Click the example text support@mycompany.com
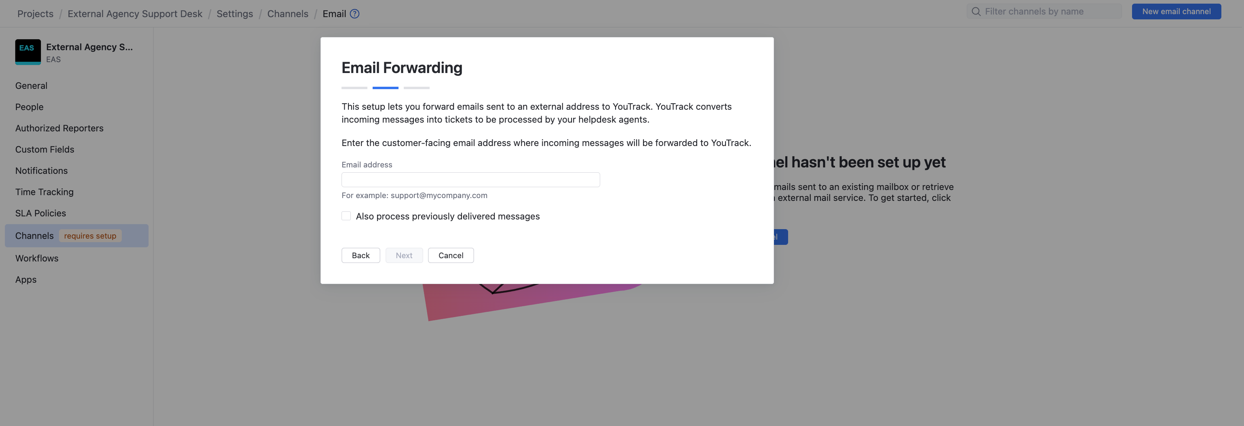The image size is (1244, 426). [x=439, y=195]
